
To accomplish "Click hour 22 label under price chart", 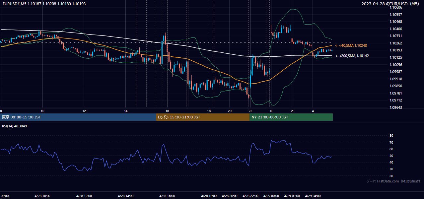I will 250,111.
